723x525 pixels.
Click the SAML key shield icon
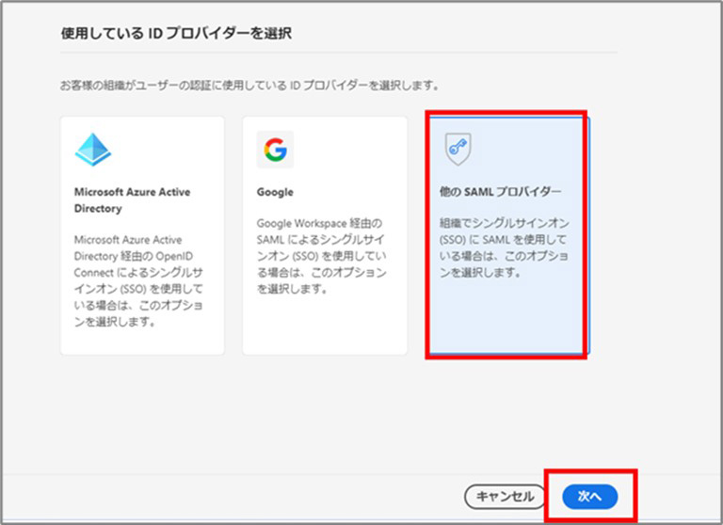[x=458, y=149]
